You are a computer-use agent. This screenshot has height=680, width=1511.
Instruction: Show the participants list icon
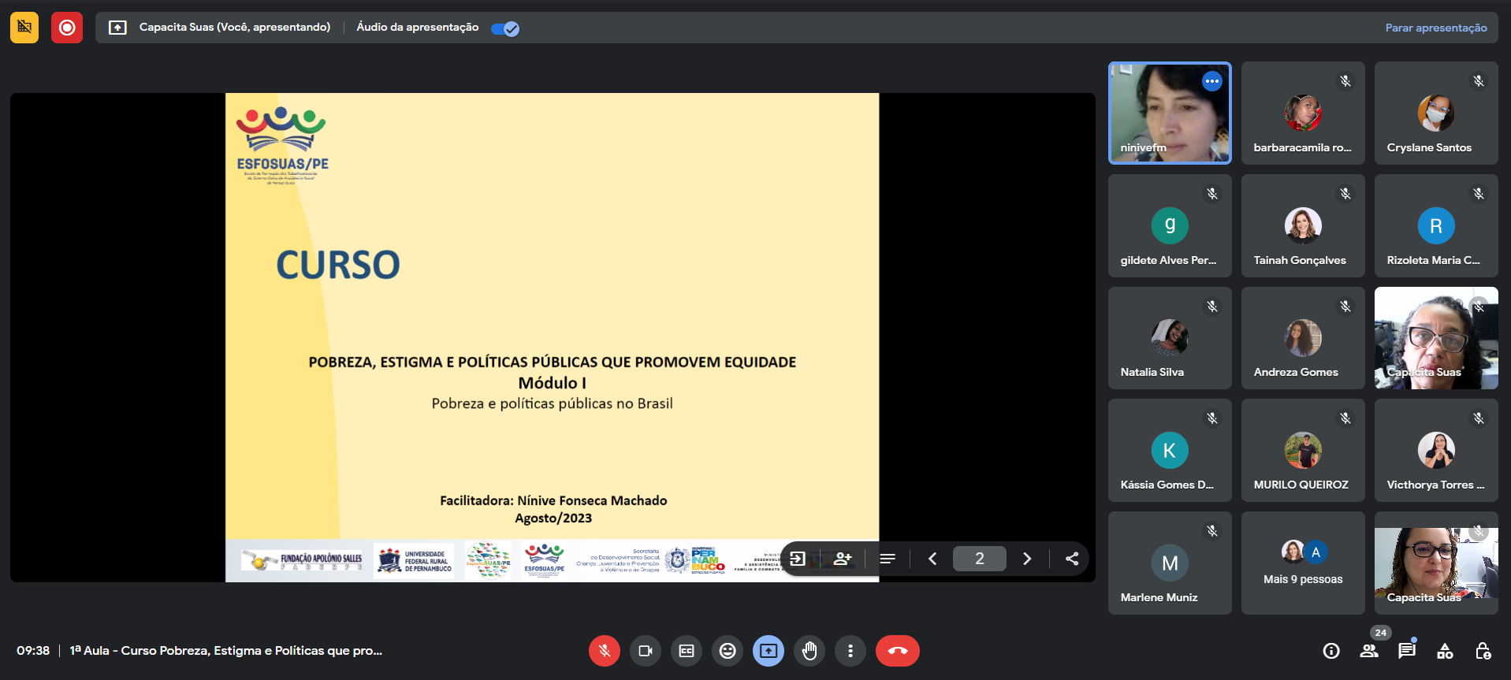(1369, 651)
